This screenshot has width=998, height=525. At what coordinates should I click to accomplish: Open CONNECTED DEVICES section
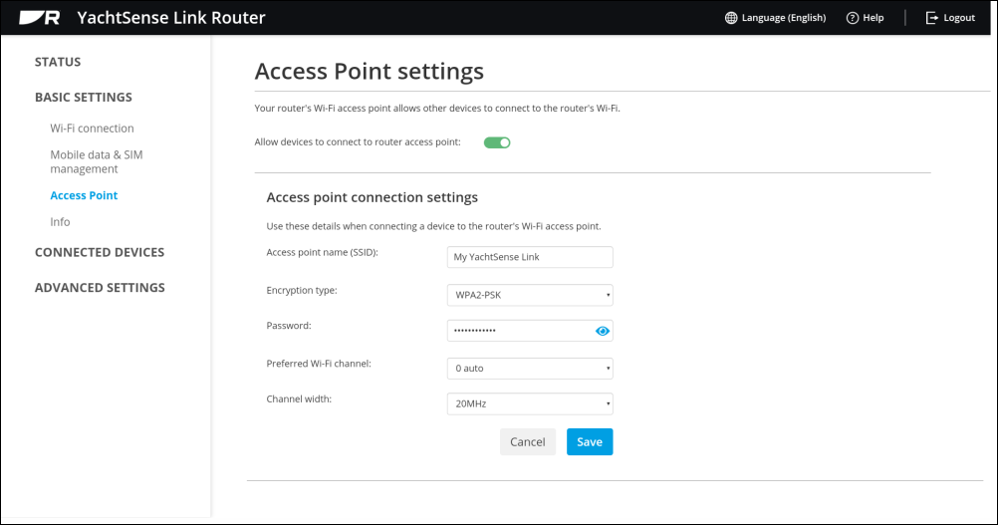[x=100, y=252]
